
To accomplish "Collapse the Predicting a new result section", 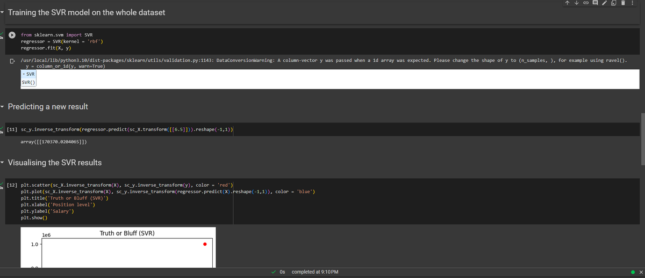I will point(3,107).
